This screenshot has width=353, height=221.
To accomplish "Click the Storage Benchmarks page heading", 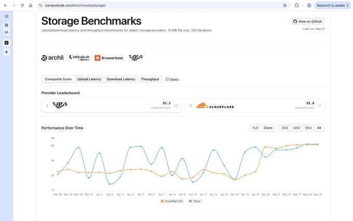I will (91, 21).
